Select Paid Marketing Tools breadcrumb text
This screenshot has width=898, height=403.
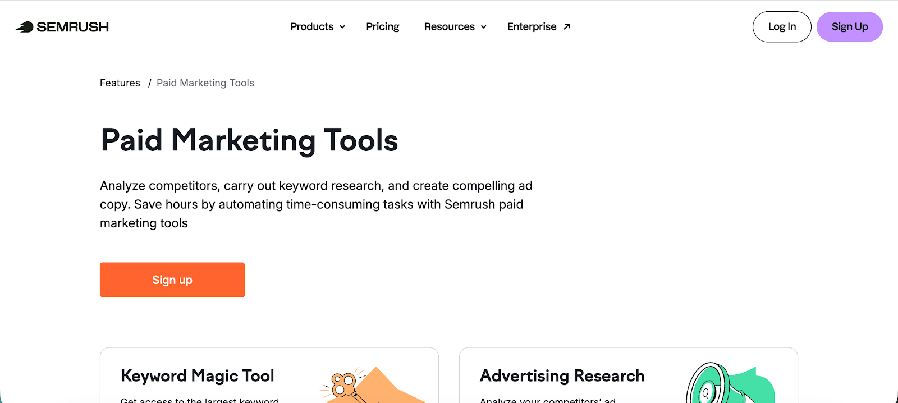click(205, 83)
